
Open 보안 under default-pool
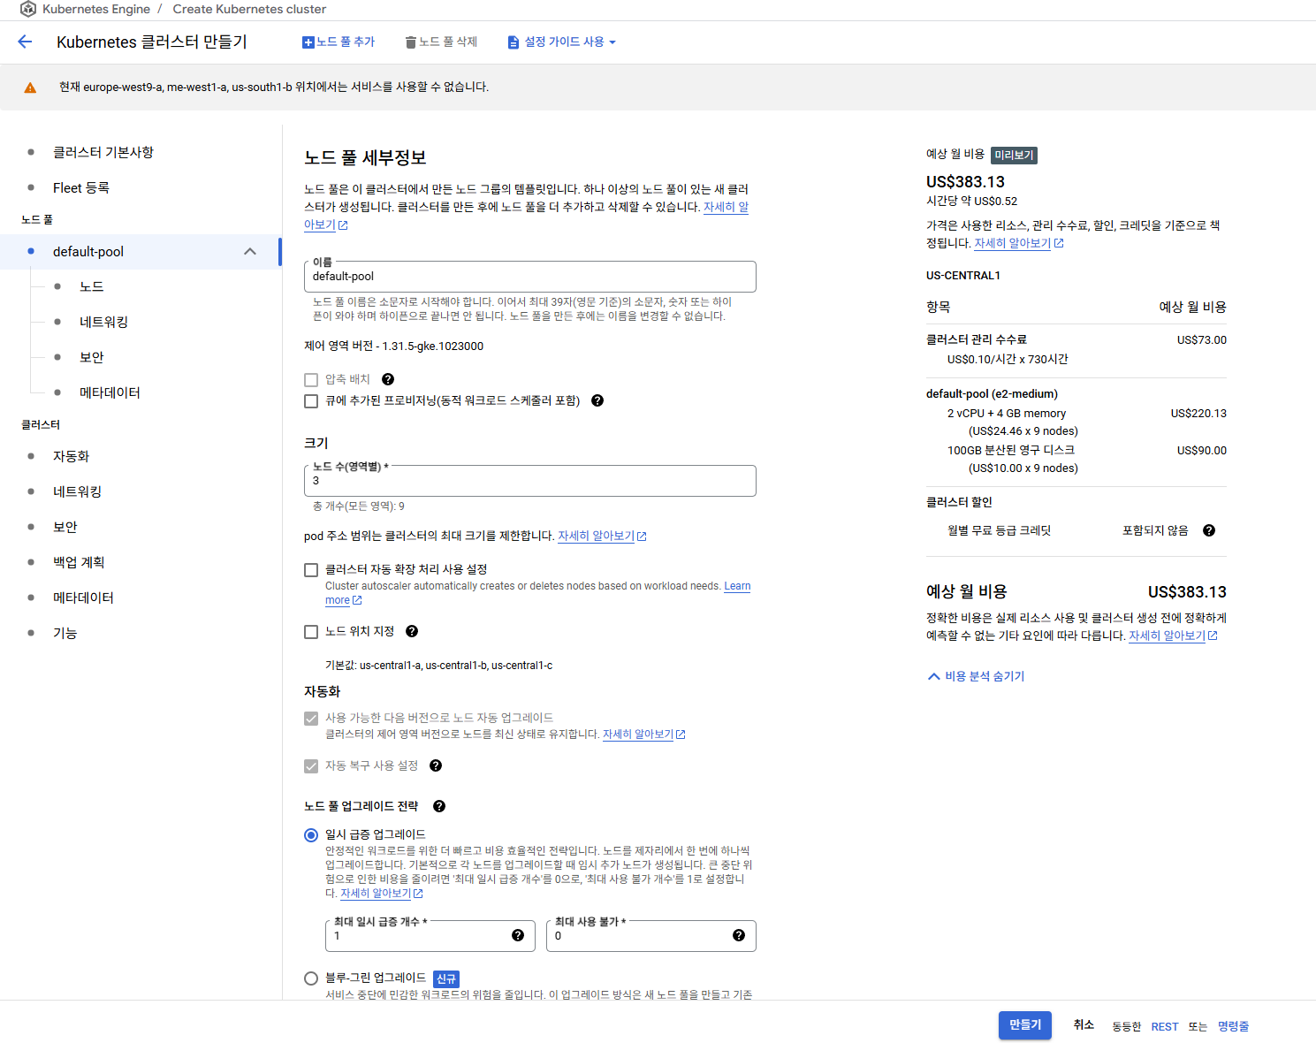point(92,357)
